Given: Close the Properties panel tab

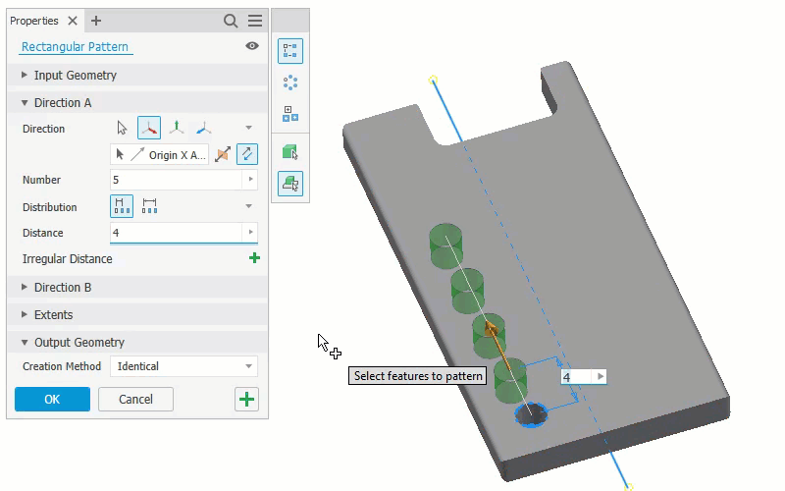Looking at the screenshot, I should (73, 21).
